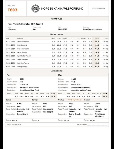Select Far's left ear number 162
Viewport: 114px width, 149px height.
point(21,82)
